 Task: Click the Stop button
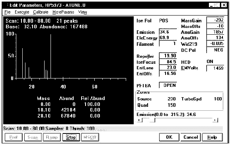tap(71, 137)
